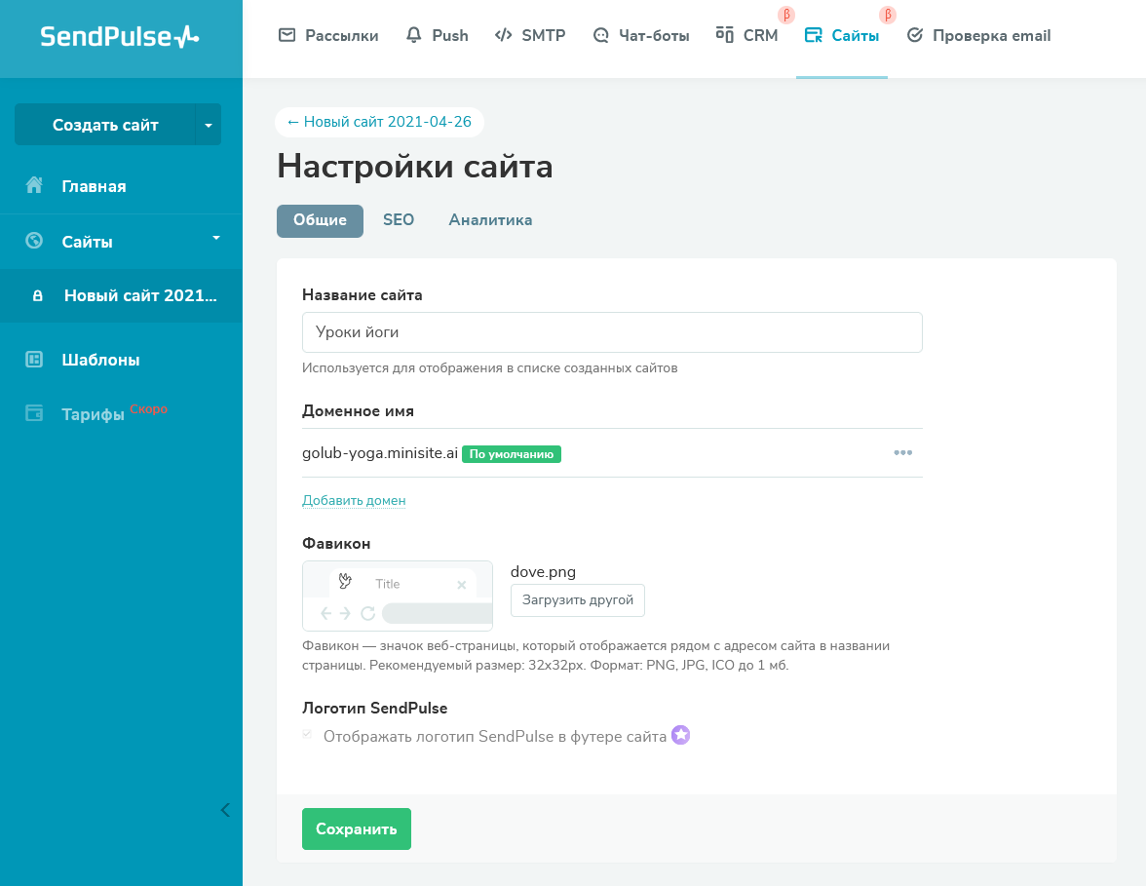Click the envelope icon beside Рассылки
Screen dimensions: 1146x886
click(287, 35)
